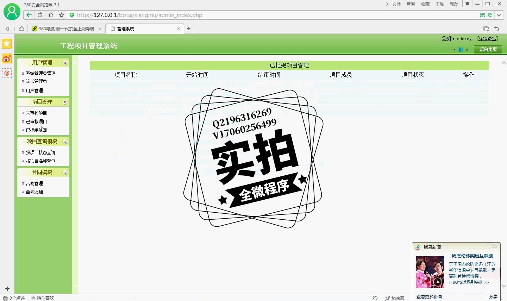Open 已拒绝项目 link
This screenshot has width=507, height=301.
click(36, 130)
